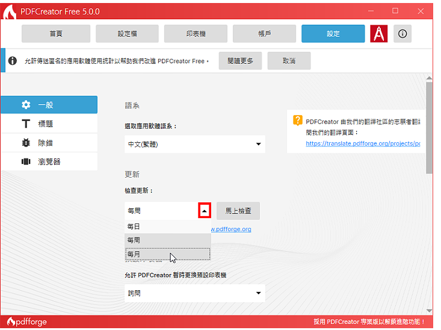Open the 標題 title settings section
The image size is (441, 330).
(49, 123)
